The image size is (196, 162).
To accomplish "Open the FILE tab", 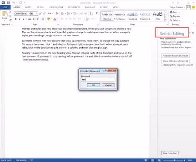I will click(5, 7).
